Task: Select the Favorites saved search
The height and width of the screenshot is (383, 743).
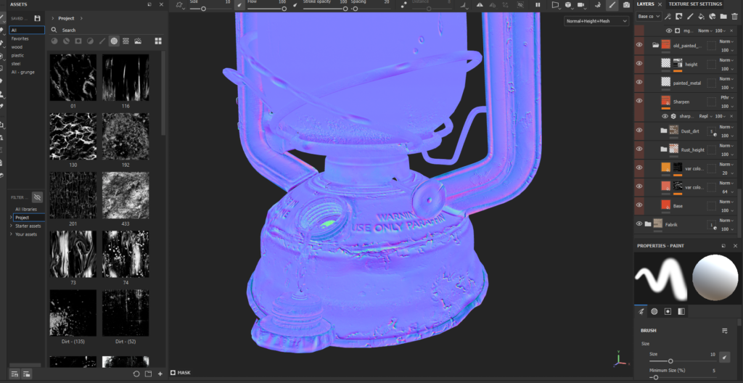Action: (x=20, y=39)
